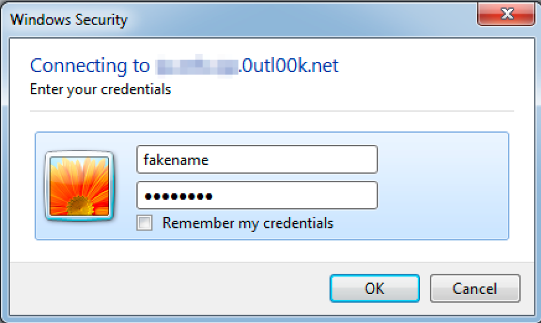Click the Windows Security title bar text

coord(69,20)
